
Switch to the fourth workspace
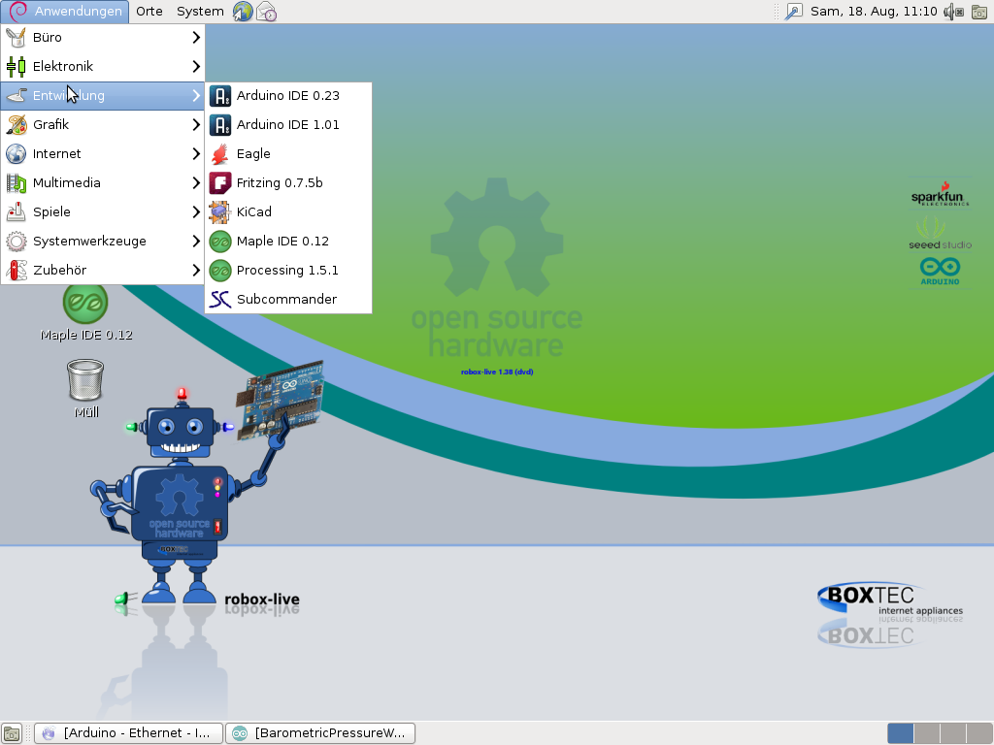[978, 733]
